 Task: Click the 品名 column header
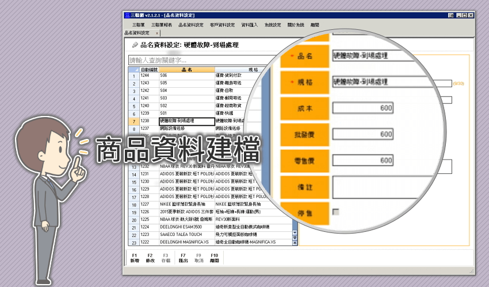pyautogui.click(x=187, y=69)
